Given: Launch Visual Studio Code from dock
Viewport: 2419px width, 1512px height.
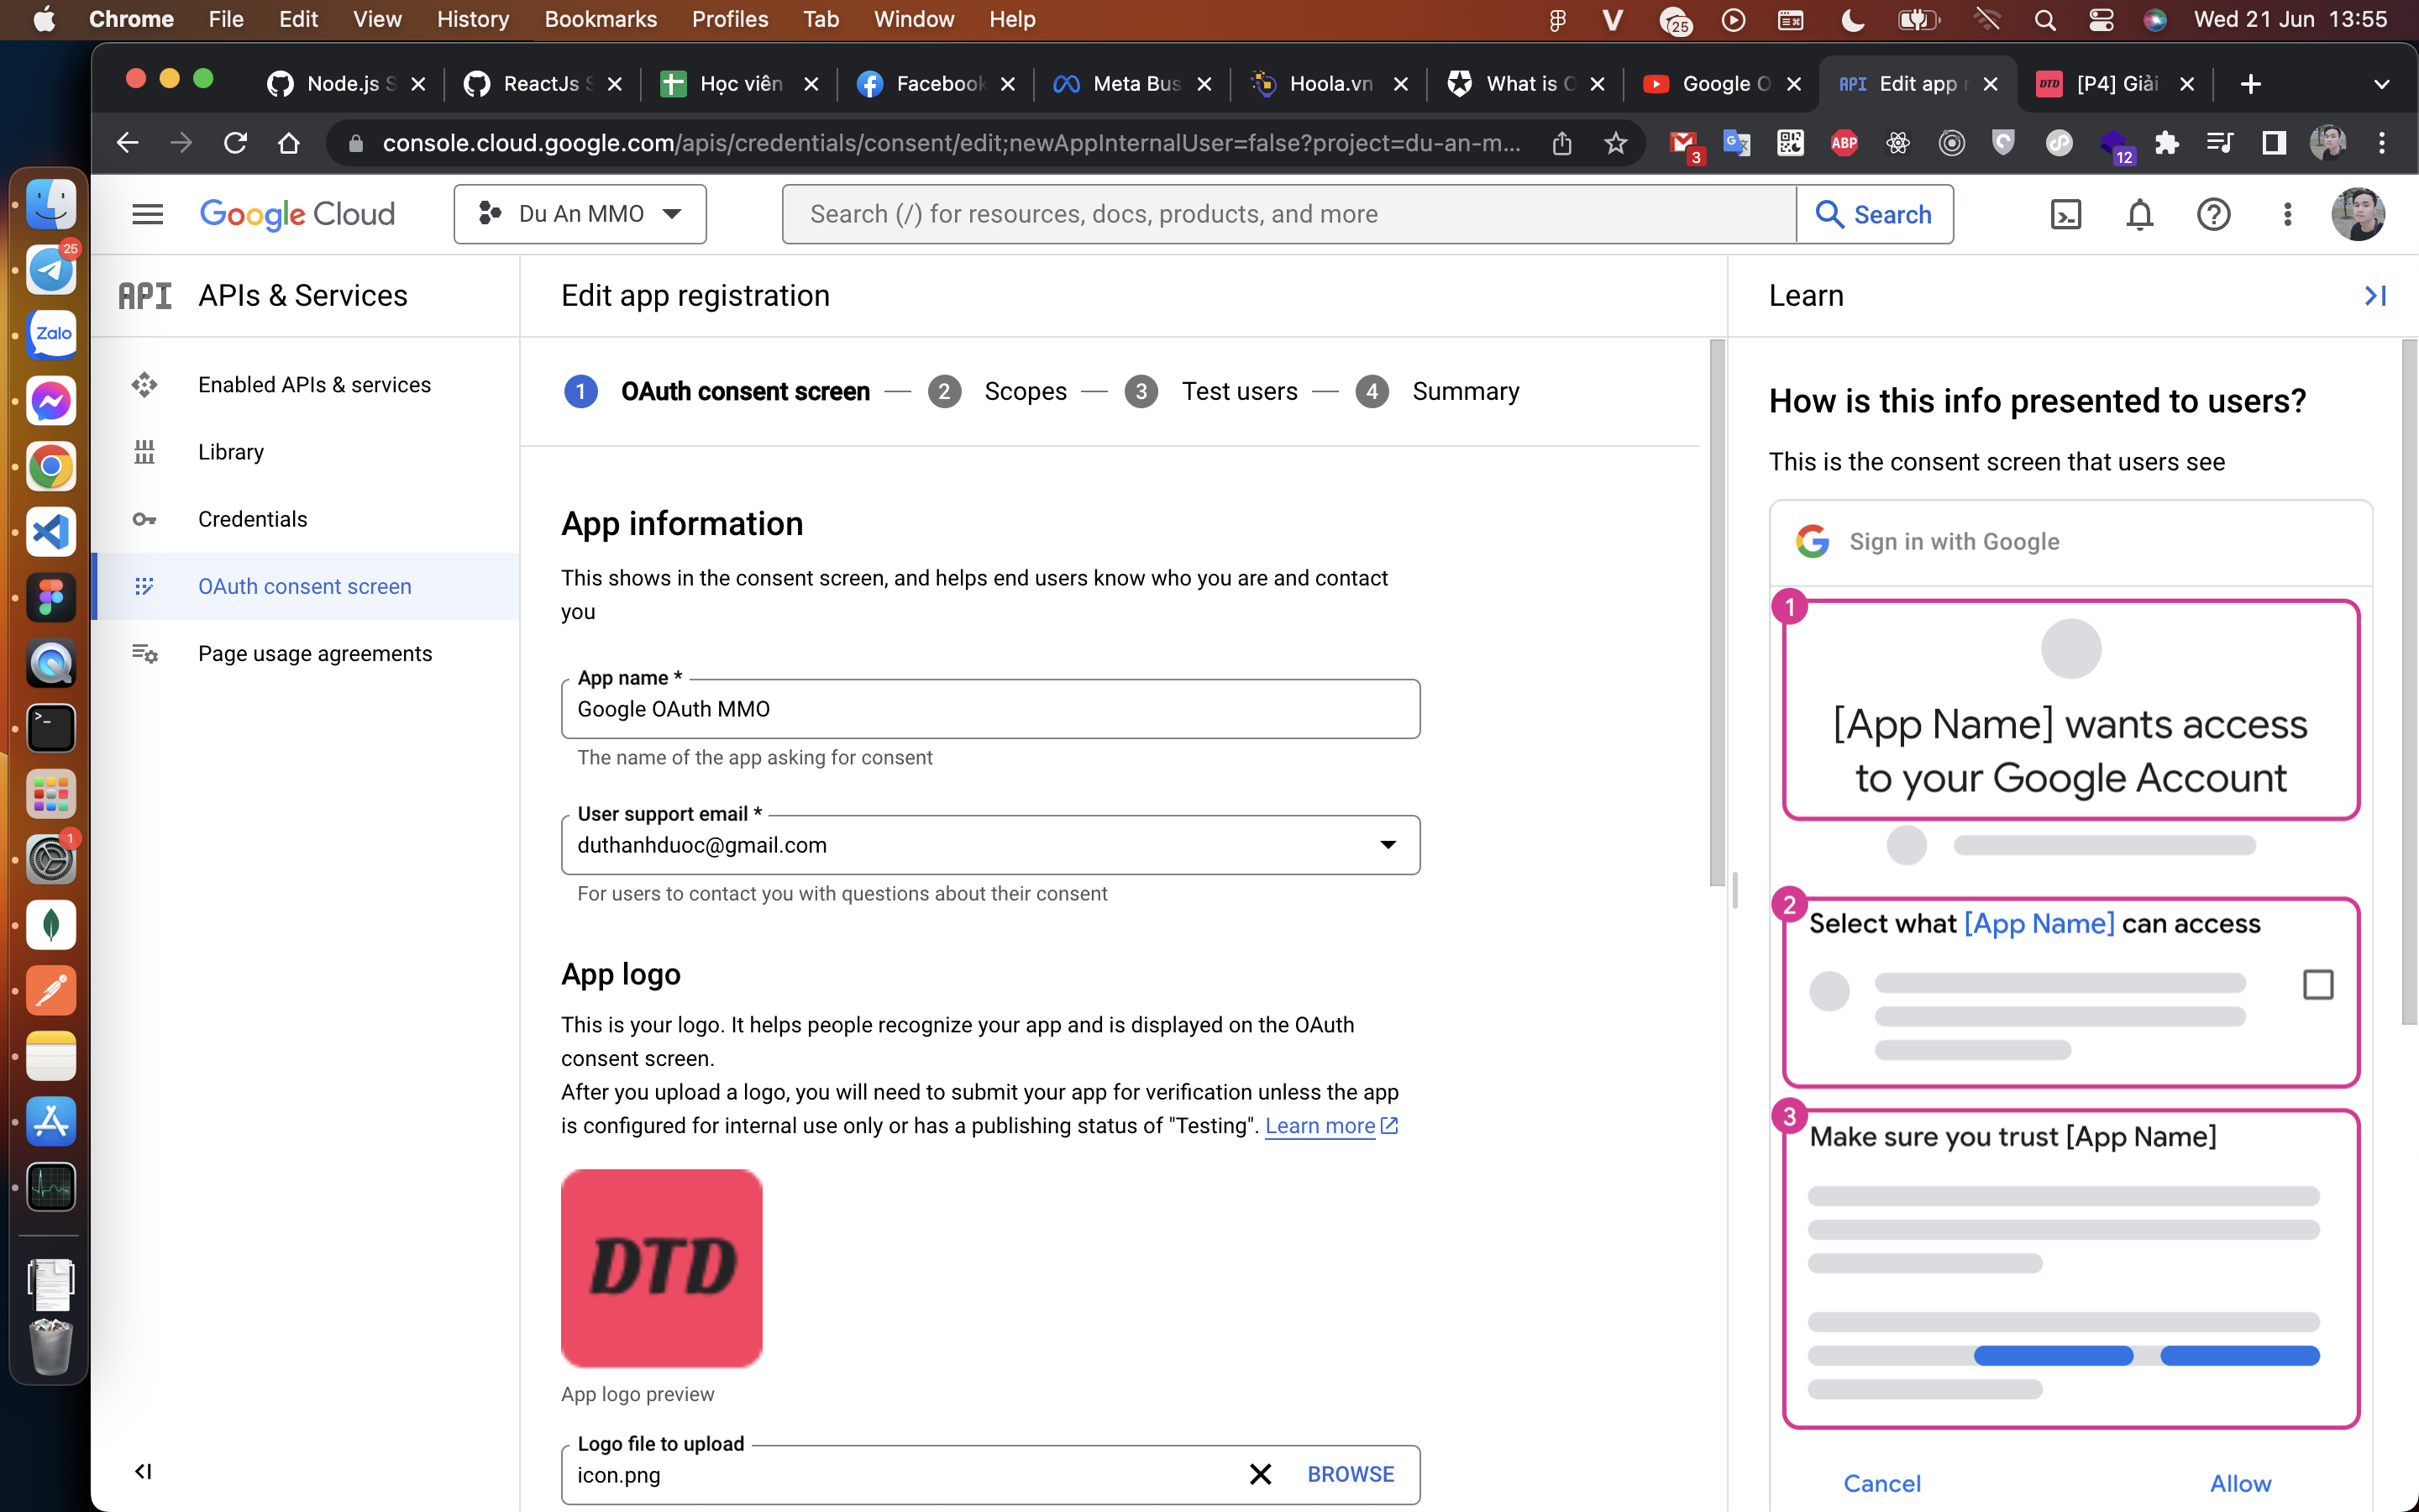Looking at the screenshot, I should pos(51,532).
